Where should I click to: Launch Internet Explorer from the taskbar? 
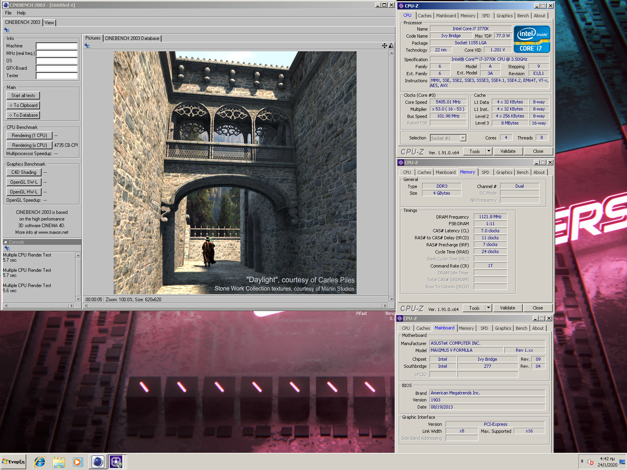[x=40, y=462]
